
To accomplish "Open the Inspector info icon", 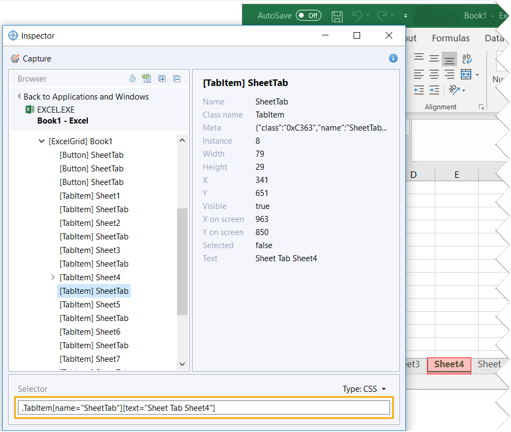I will click(x=393, y=58).
